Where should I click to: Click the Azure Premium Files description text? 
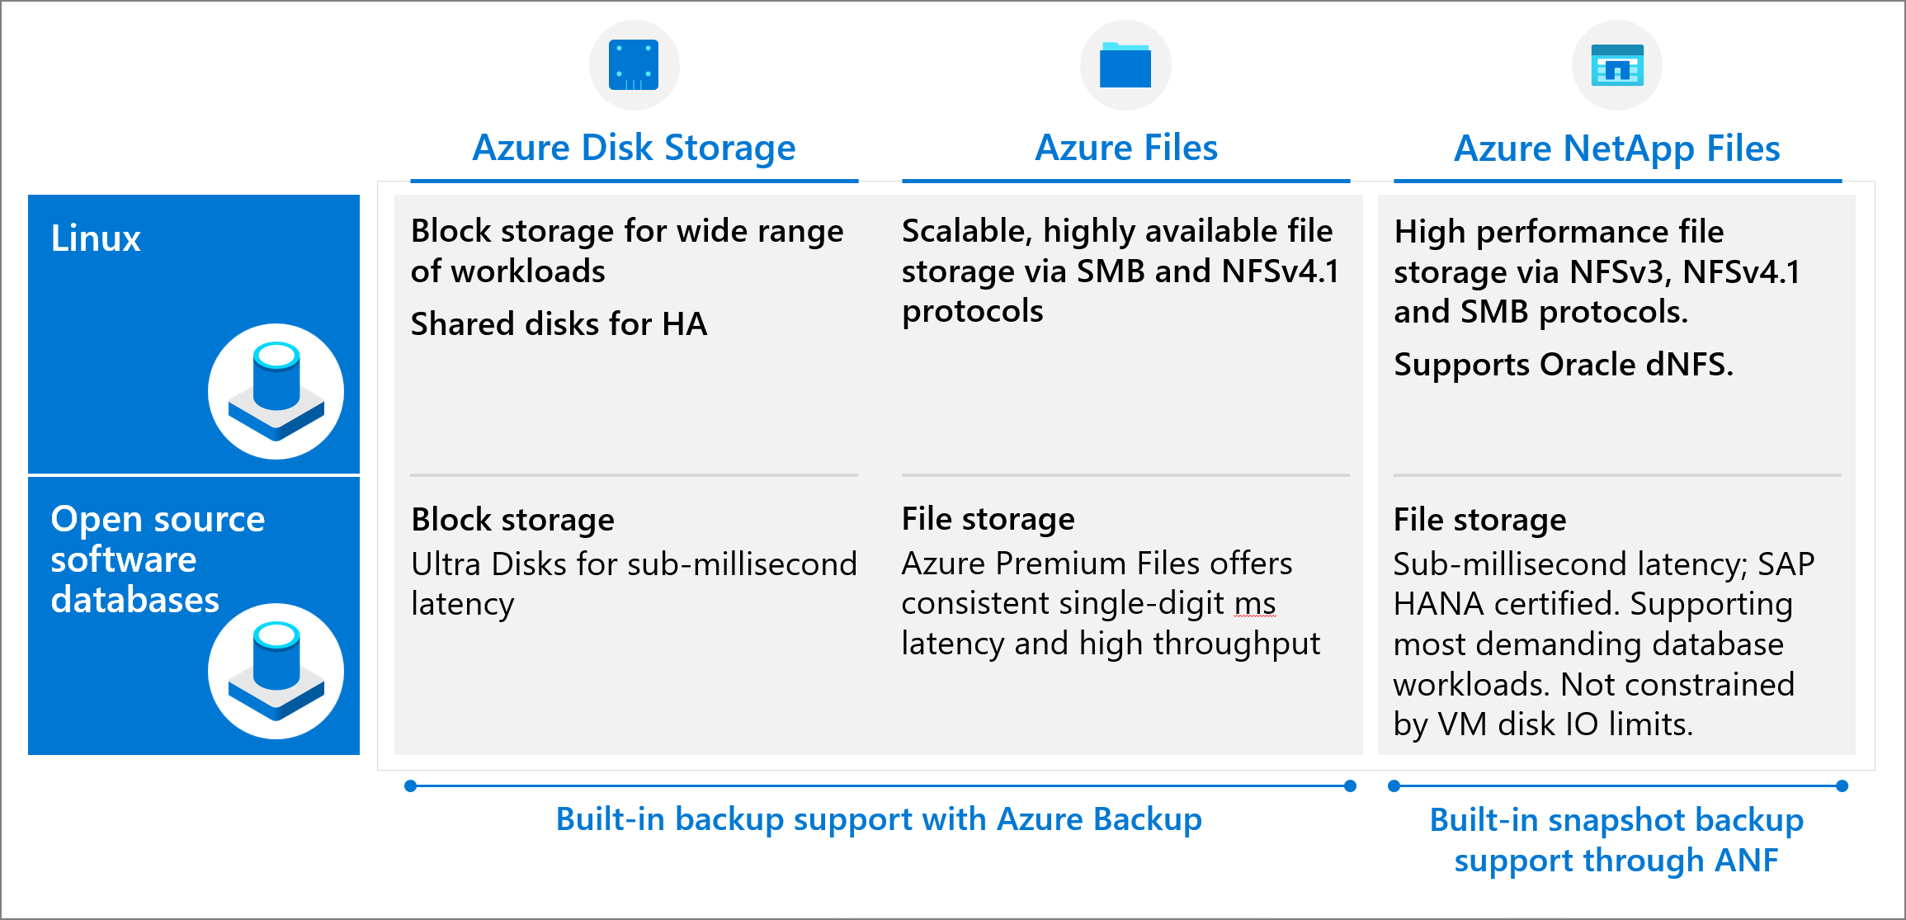tap(1110, 604)
